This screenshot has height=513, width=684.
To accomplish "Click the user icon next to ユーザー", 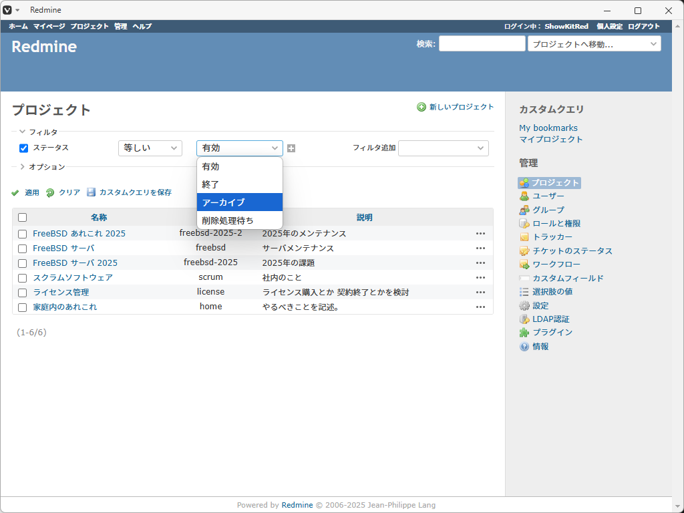I will click(x=524, y=196).
